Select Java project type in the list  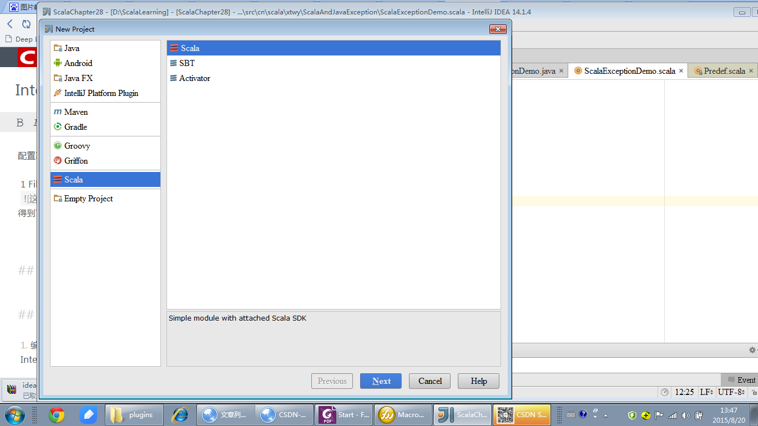[x=105, y=48]
